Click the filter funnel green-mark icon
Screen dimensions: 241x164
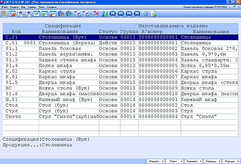[86, 14]
